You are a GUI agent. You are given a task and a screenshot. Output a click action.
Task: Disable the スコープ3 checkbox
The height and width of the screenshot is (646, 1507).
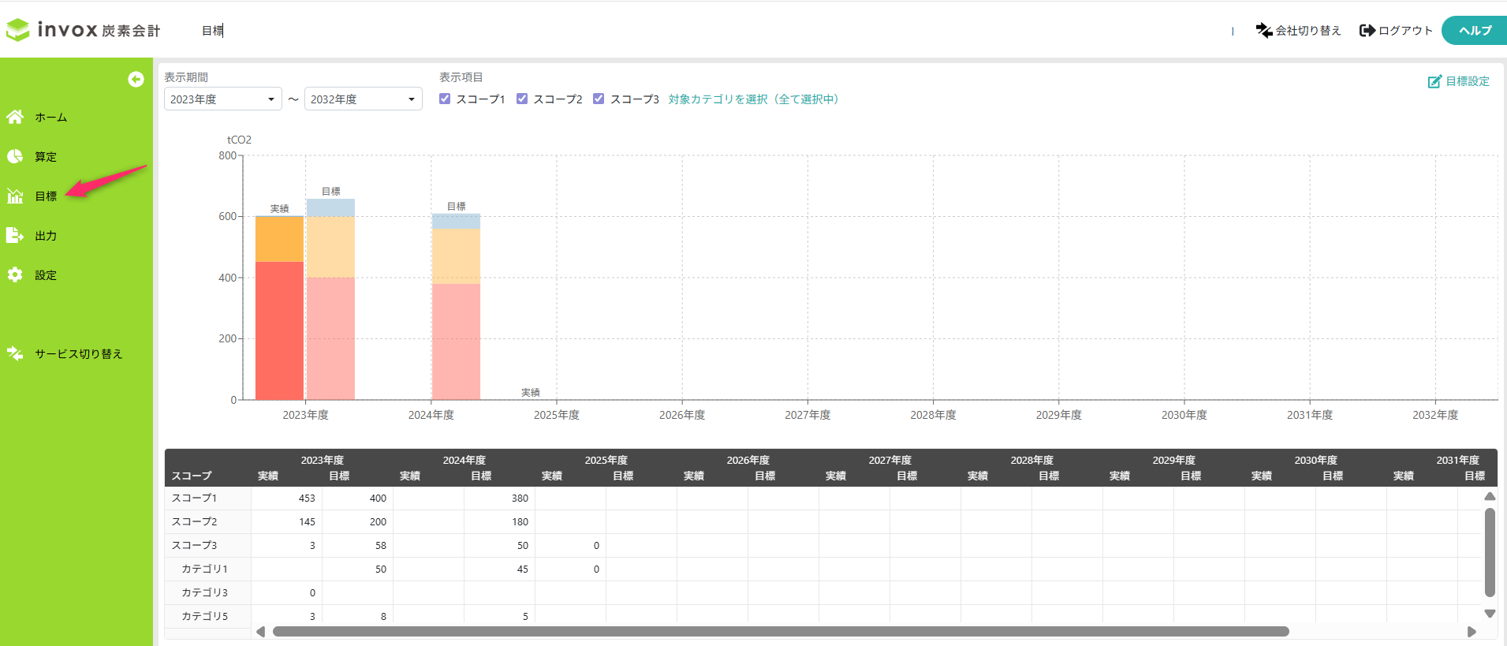tap(599, 99)
